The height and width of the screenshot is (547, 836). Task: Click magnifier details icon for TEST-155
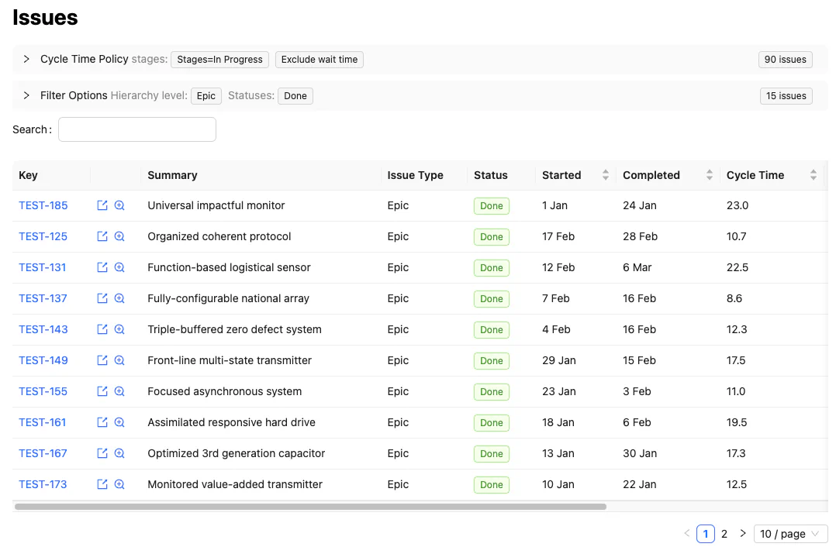click(119, 391)
